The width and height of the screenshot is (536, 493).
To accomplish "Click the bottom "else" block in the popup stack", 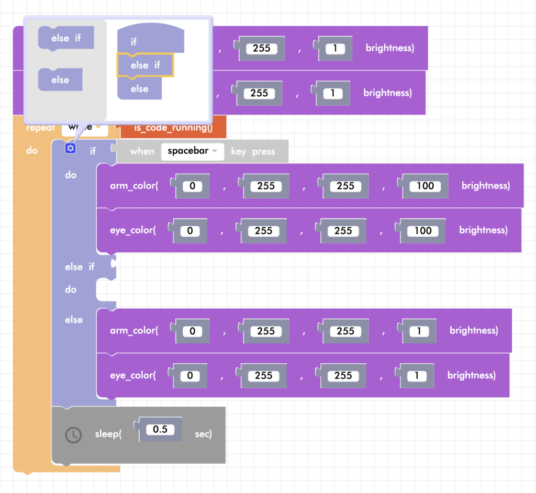I will [139, 89].
